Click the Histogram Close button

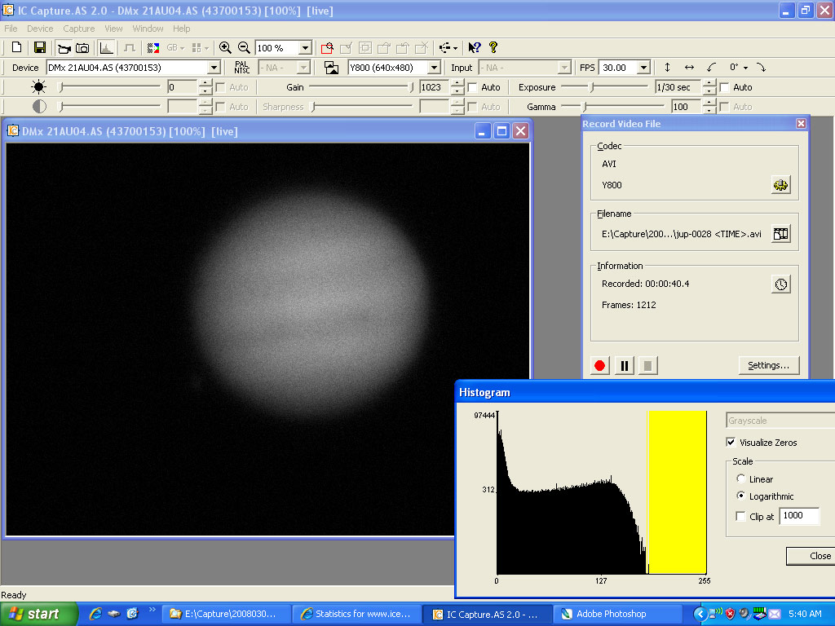click(811, 556)
